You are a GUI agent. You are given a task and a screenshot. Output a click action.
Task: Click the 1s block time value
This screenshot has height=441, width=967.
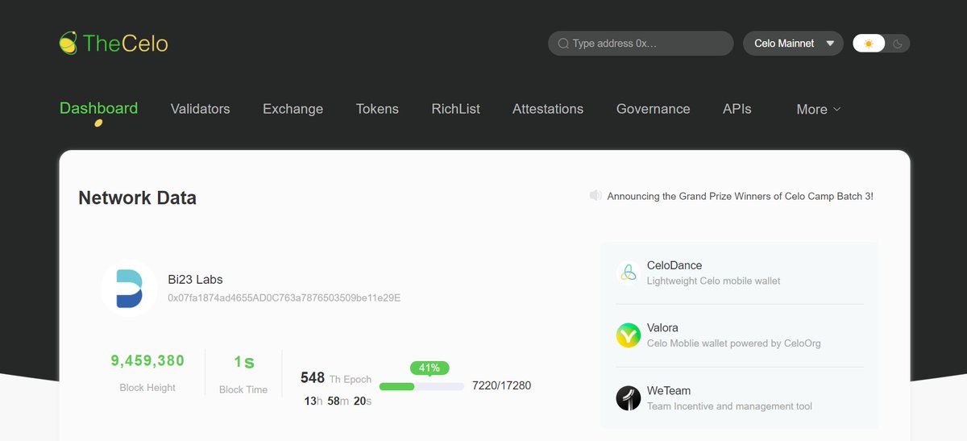point(243,361)
